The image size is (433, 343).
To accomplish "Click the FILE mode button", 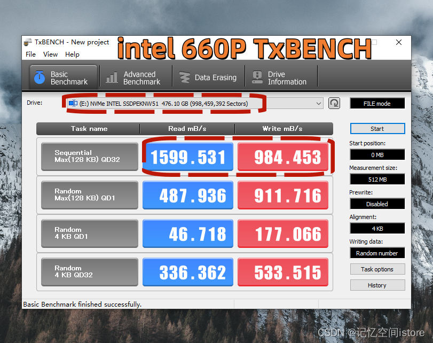I will (x=377, y=104).
